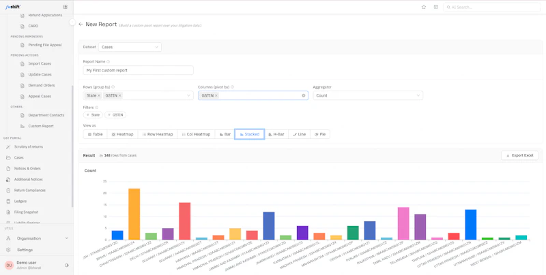Switch view to Bar chart
Screen dimensions: 546x275
tap(225, 134)
